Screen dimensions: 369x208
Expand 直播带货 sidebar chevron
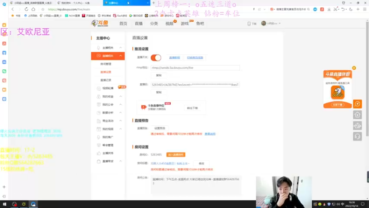[x=120, y=161]
